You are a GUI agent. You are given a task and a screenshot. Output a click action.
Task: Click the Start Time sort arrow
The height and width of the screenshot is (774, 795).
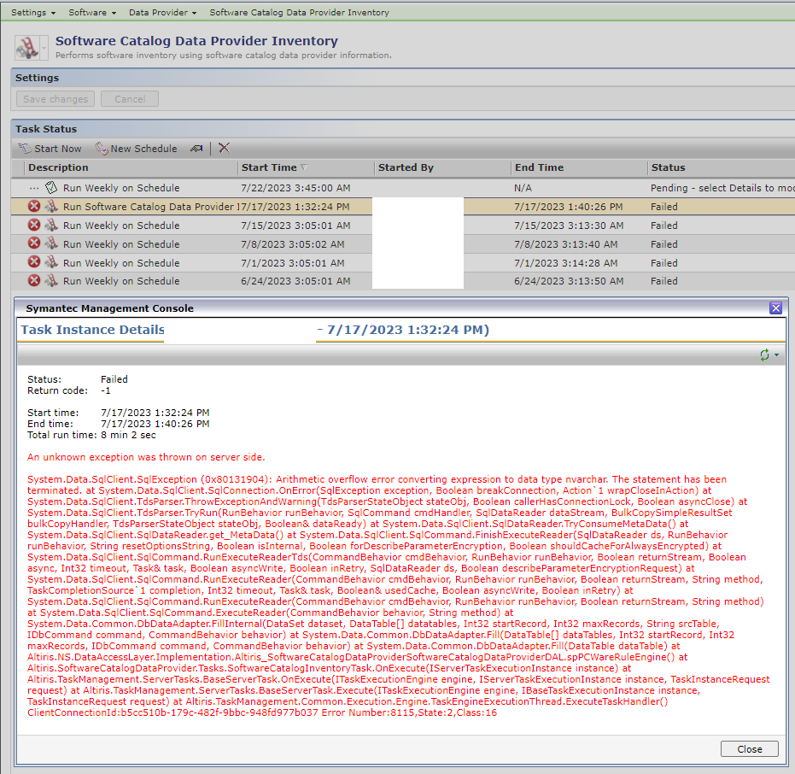304,167
